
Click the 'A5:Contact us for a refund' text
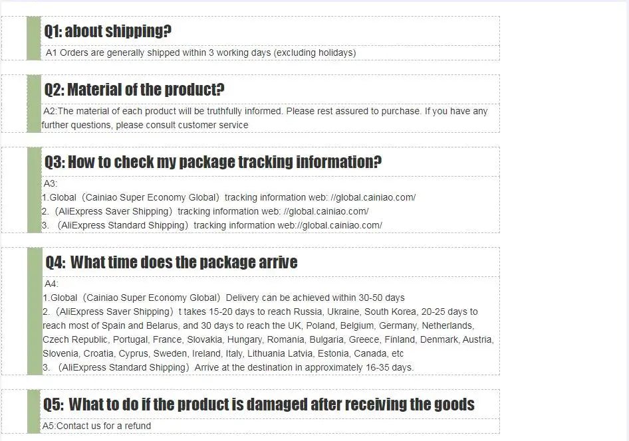click(96, 426)
